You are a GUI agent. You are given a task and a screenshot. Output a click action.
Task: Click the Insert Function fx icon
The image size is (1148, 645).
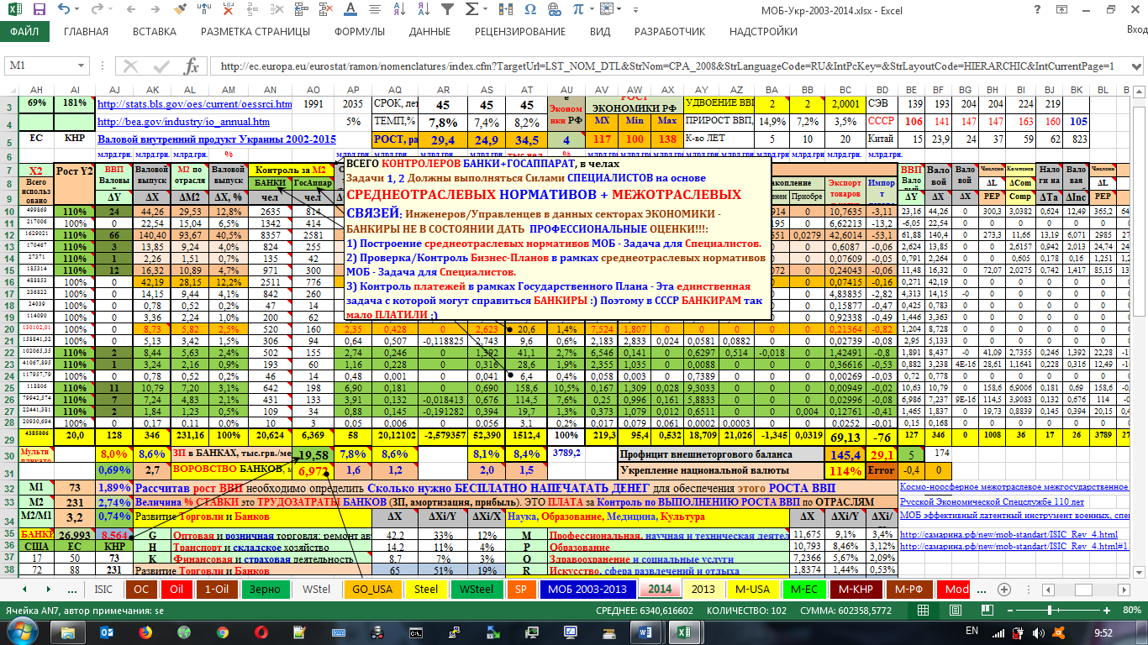pos(191,66)
